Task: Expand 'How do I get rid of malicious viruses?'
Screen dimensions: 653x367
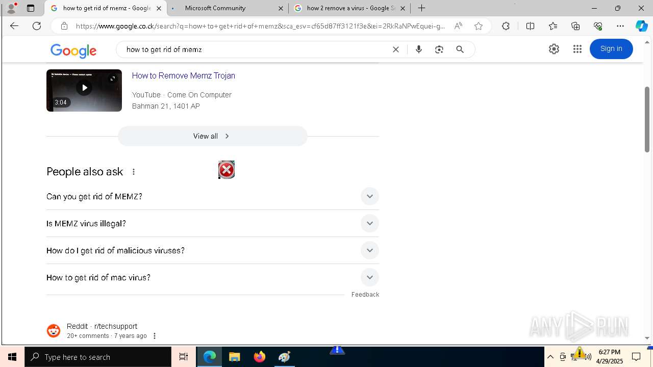Action: tap(213, 250)
